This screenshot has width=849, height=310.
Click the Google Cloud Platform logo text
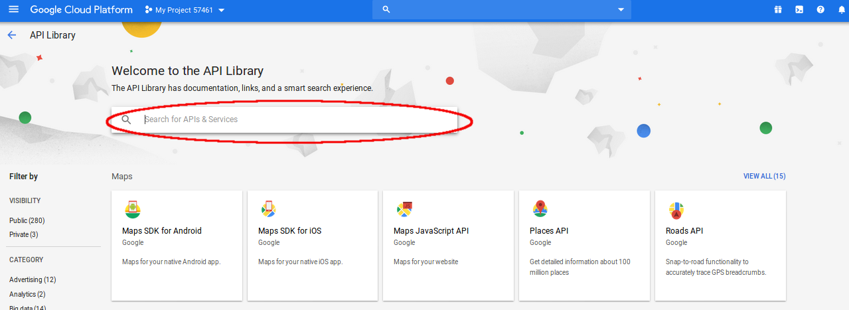click(81, 10)
